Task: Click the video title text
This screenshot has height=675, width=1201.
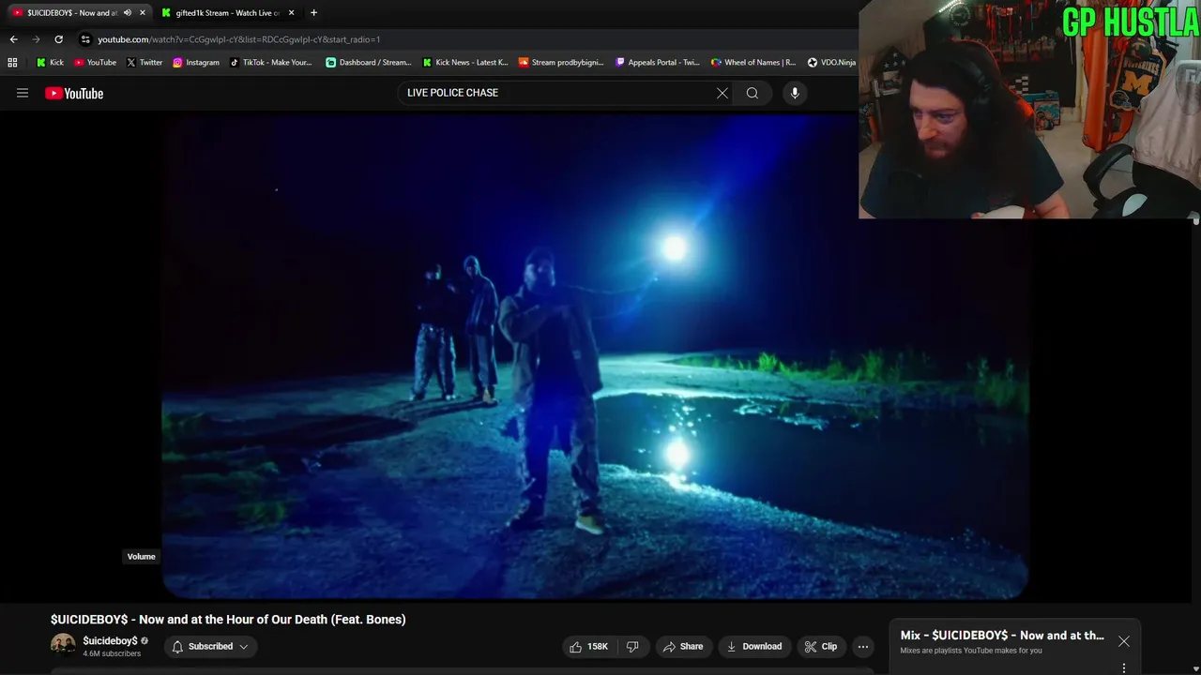Action: pos(228,620)
